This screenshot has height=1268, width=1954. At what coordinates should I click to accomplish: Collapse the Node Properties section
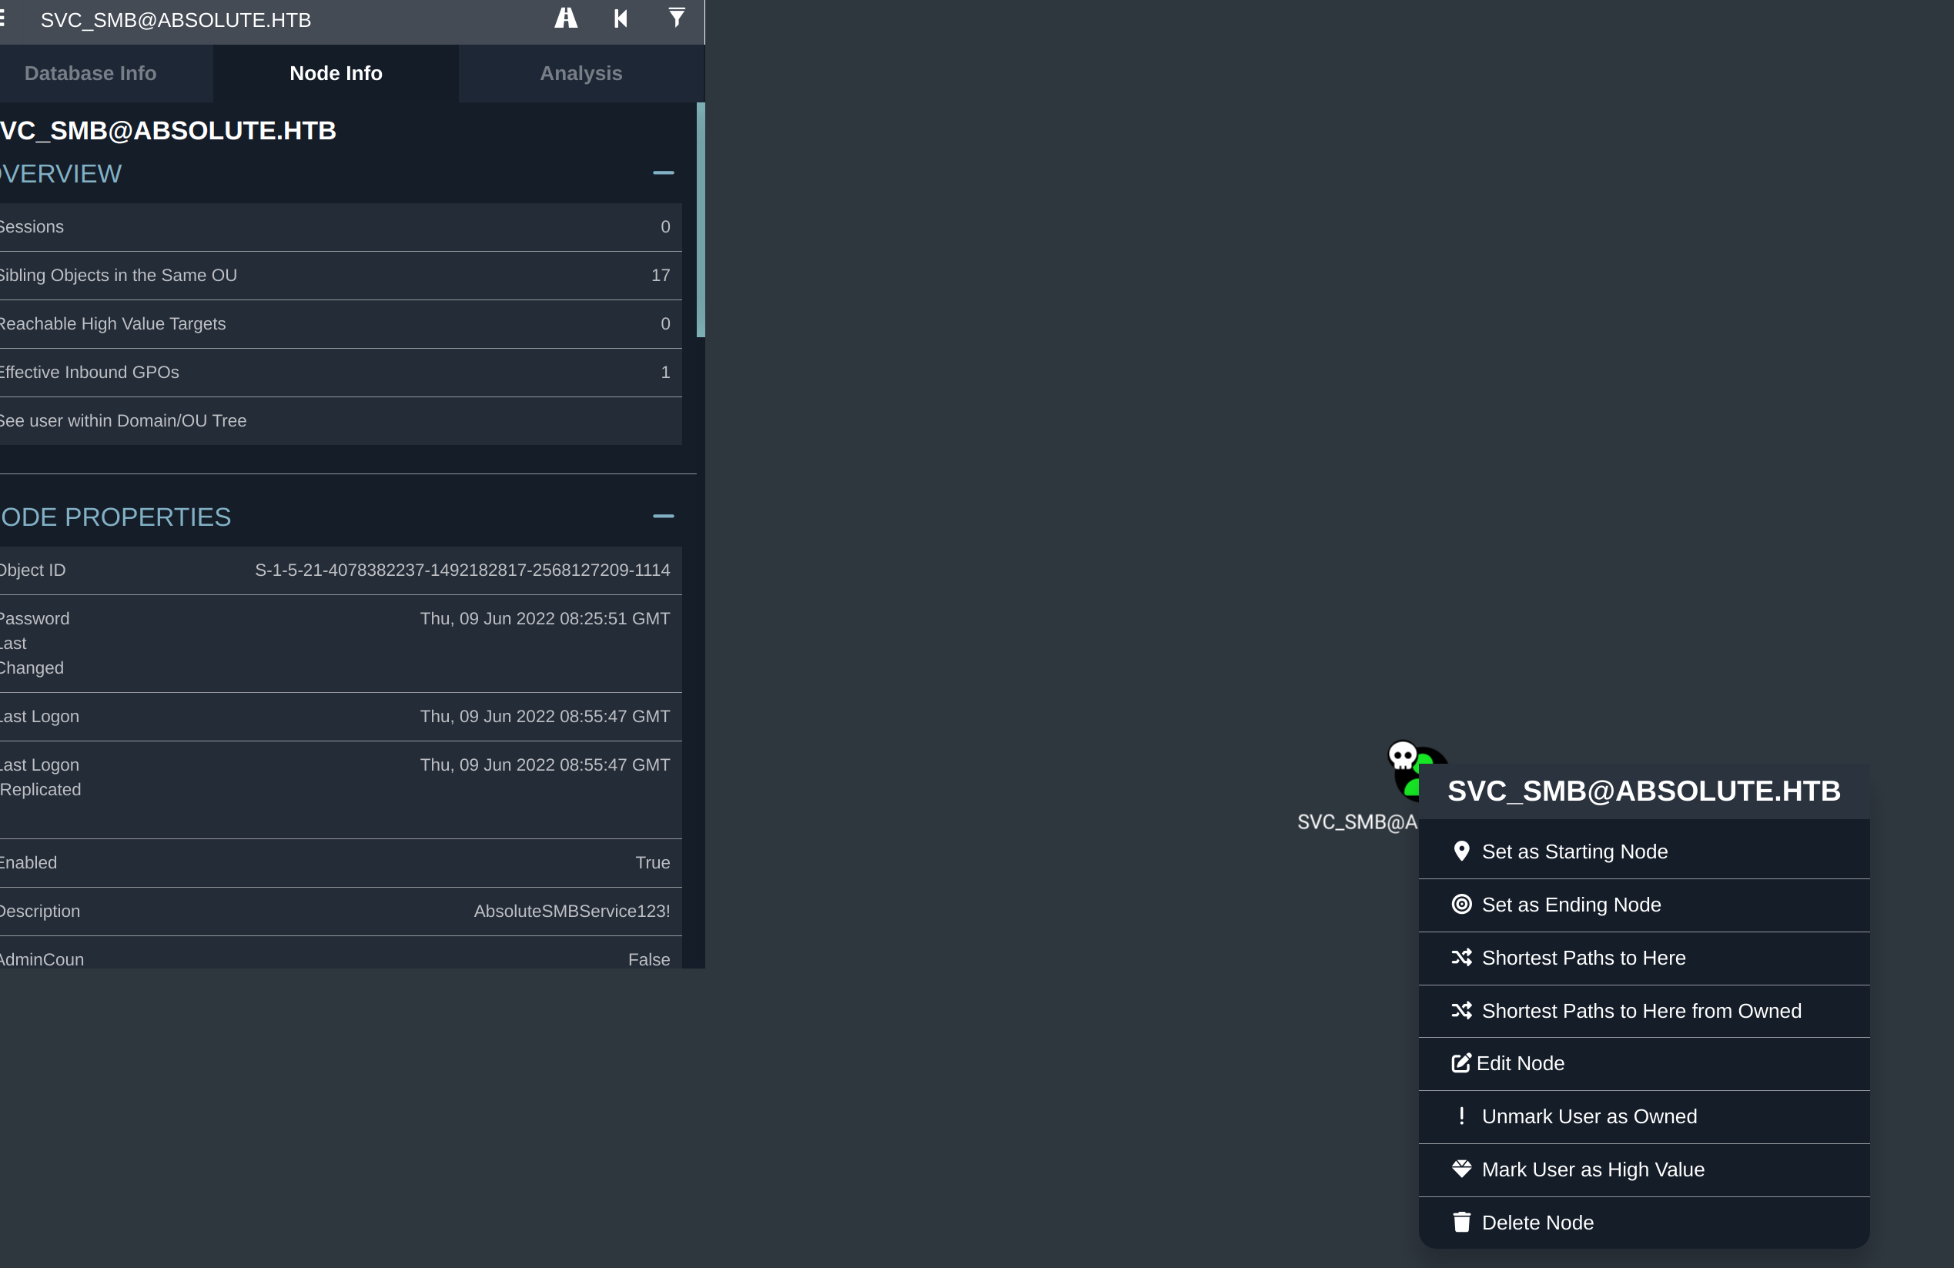664,517
